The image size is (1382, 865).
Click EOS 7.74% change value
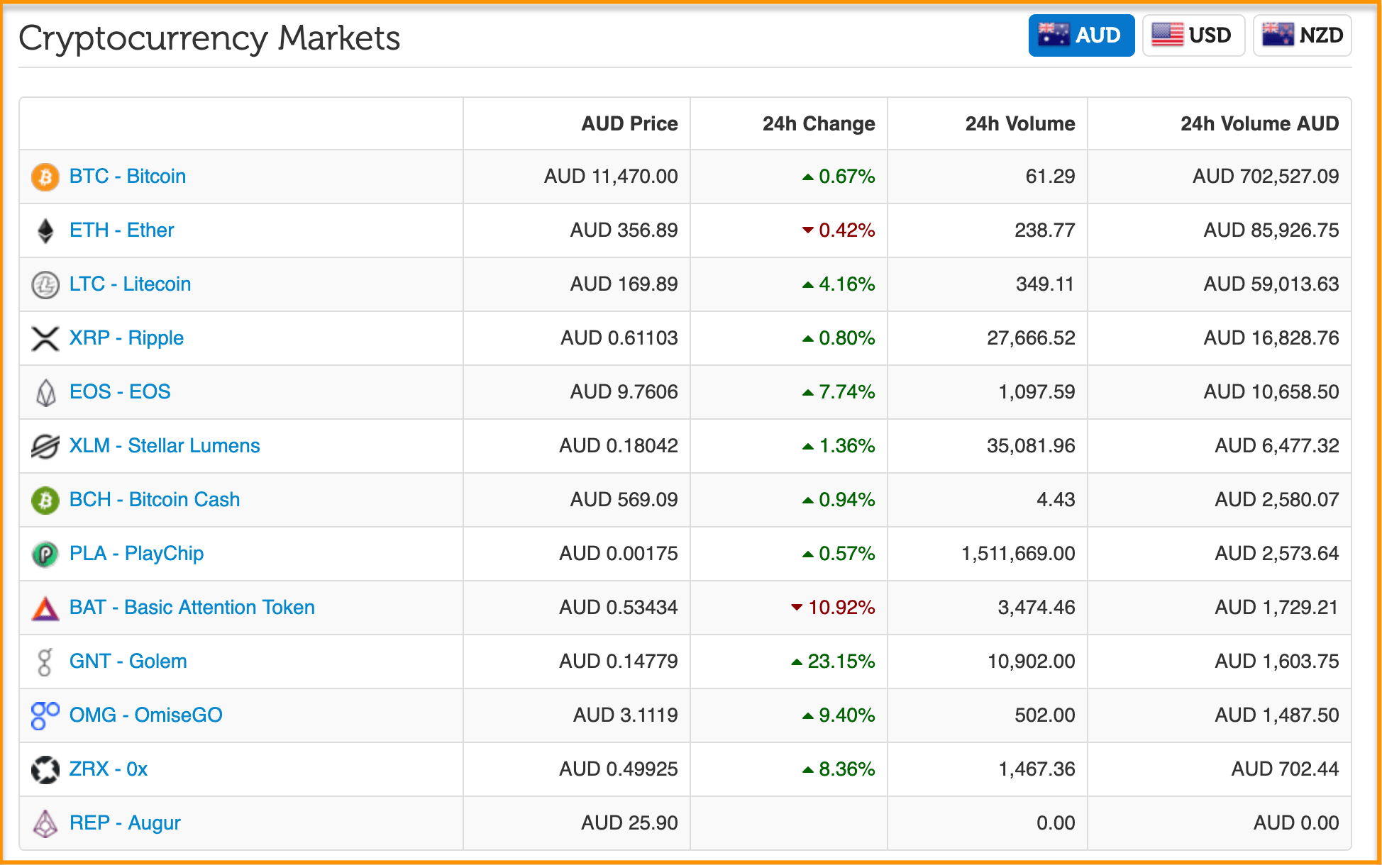[x=839, y=391]
